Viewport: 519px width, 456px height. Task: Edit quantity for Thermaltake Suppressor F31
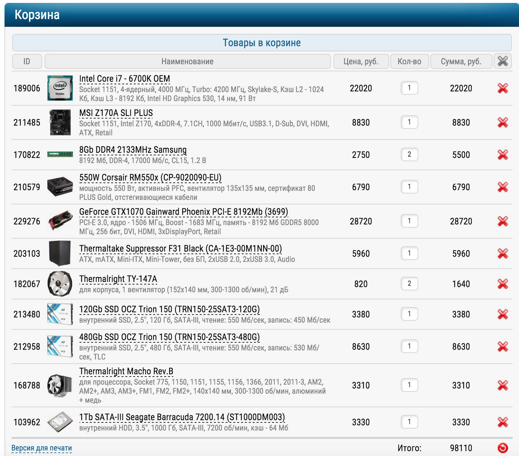click(x=409, y=253)
